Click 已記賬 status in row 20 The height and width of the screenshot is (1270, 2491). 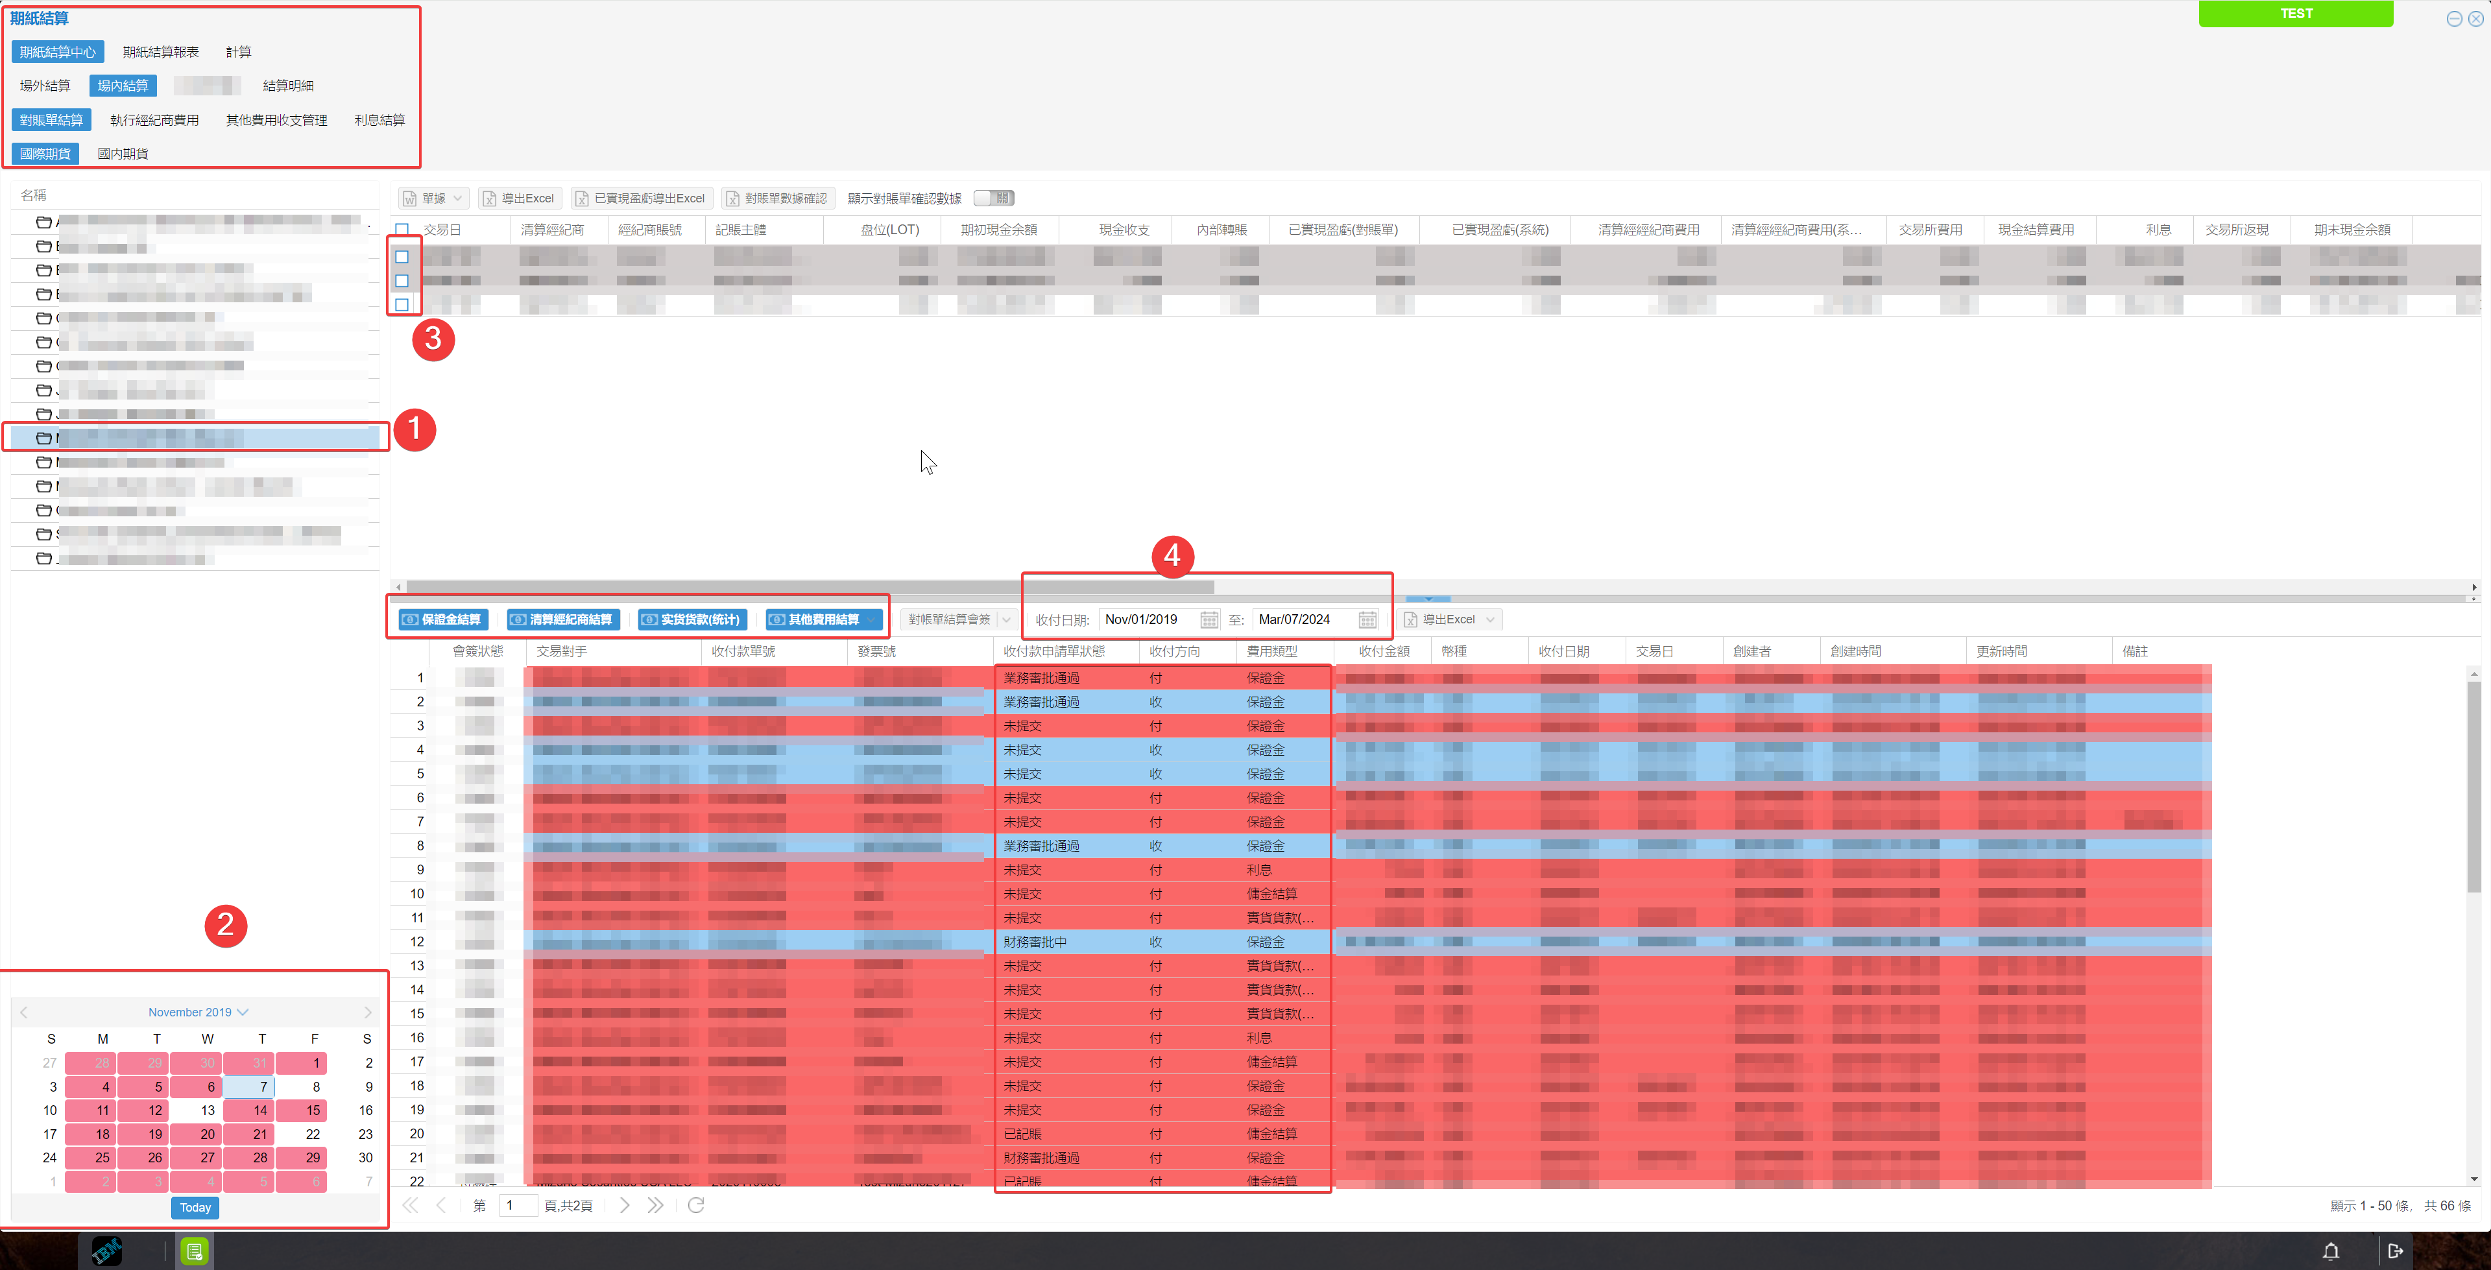pyautogui.click(x=1022, y=1134)
